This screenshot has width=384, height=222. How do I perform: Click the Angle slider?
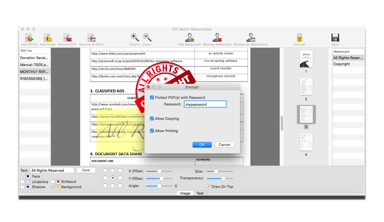pos(159,186)
